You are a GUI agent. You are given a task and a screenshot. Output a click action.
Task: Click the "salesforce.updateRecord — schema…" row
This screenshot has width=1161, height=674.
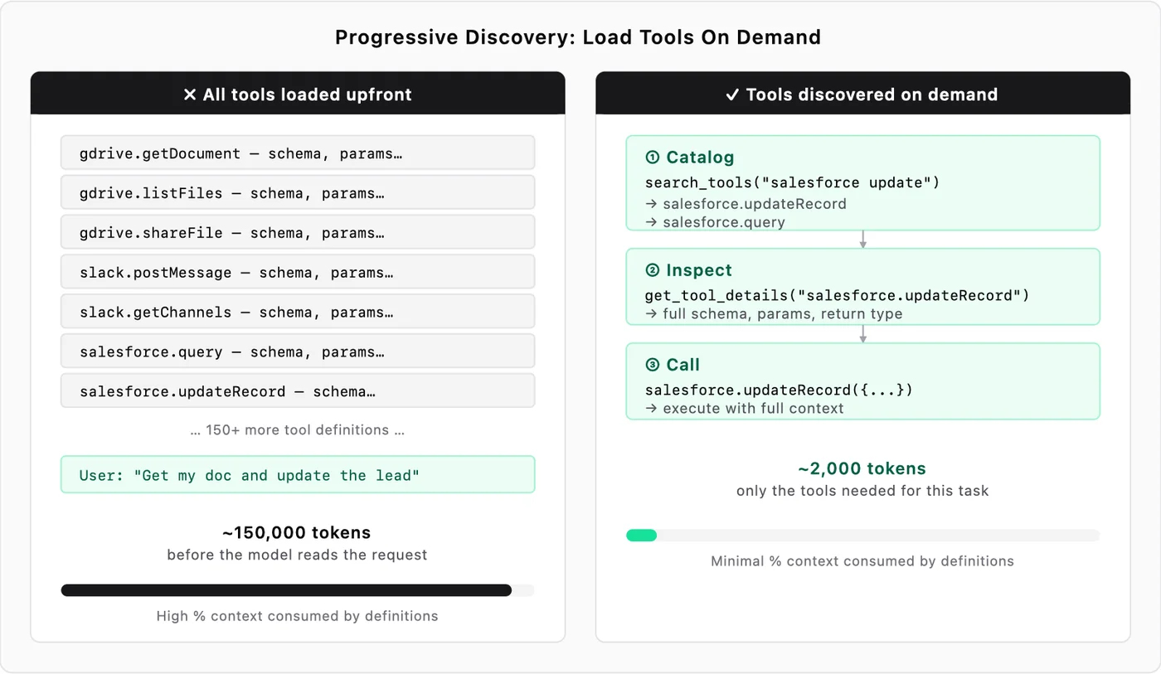[x=298, y=391]
